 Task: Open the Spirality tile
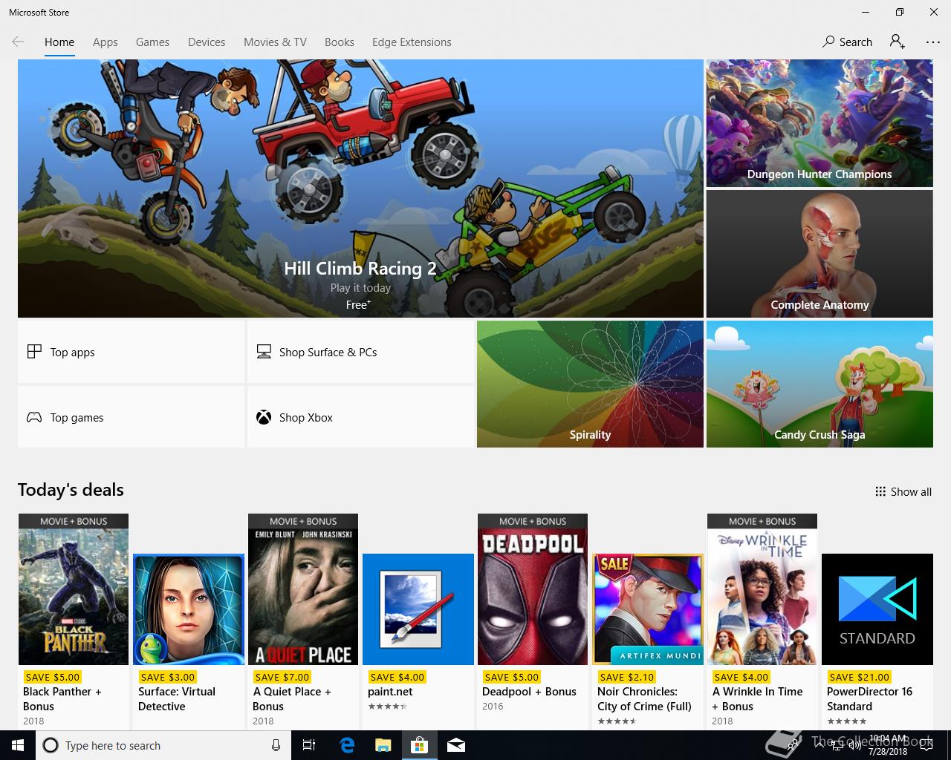point(590,384)
